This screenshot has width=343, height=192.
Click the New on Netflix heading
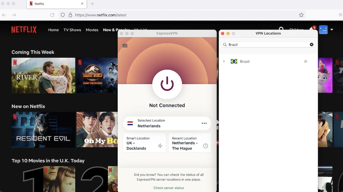(28, 107)
